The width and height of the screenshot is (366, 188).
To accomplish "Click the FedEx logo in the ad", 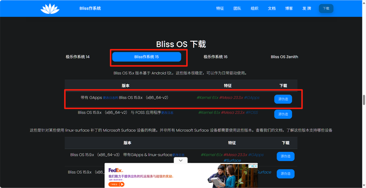I will click(x=115, y=171).
